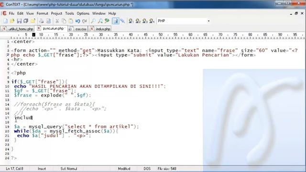
Task: Open the PHP highlighter dropdown
Action: click(208, 21)
